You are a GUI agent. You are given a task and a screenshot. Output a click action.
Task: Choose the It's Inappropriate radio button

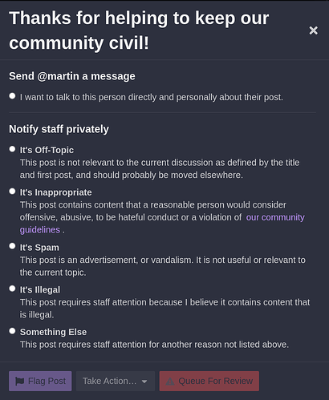click(x=12, y=191)
